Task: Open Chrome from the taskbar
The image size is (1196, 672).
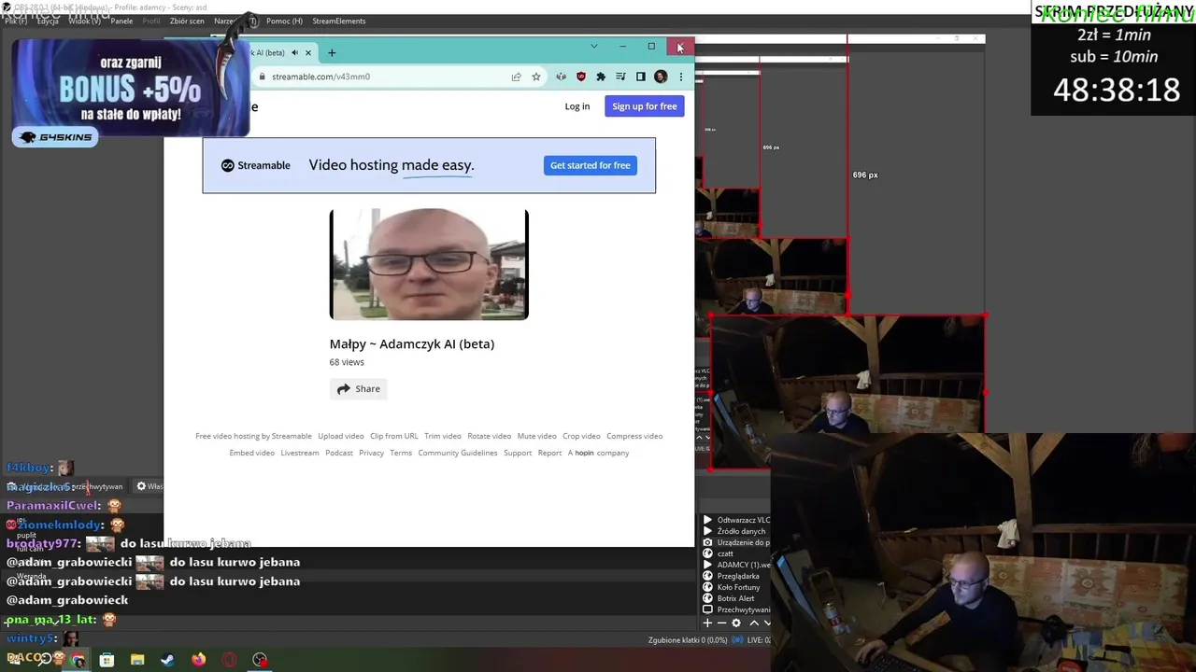Action: pos(78,660)
